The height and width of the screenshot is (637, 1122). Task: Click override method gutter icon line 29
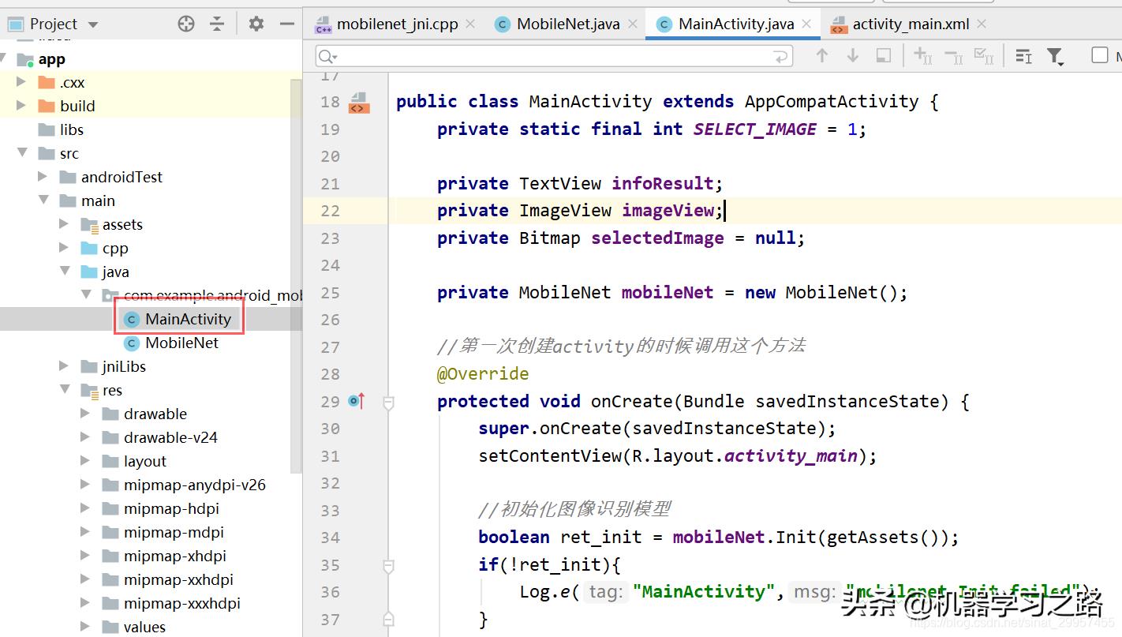357,401
